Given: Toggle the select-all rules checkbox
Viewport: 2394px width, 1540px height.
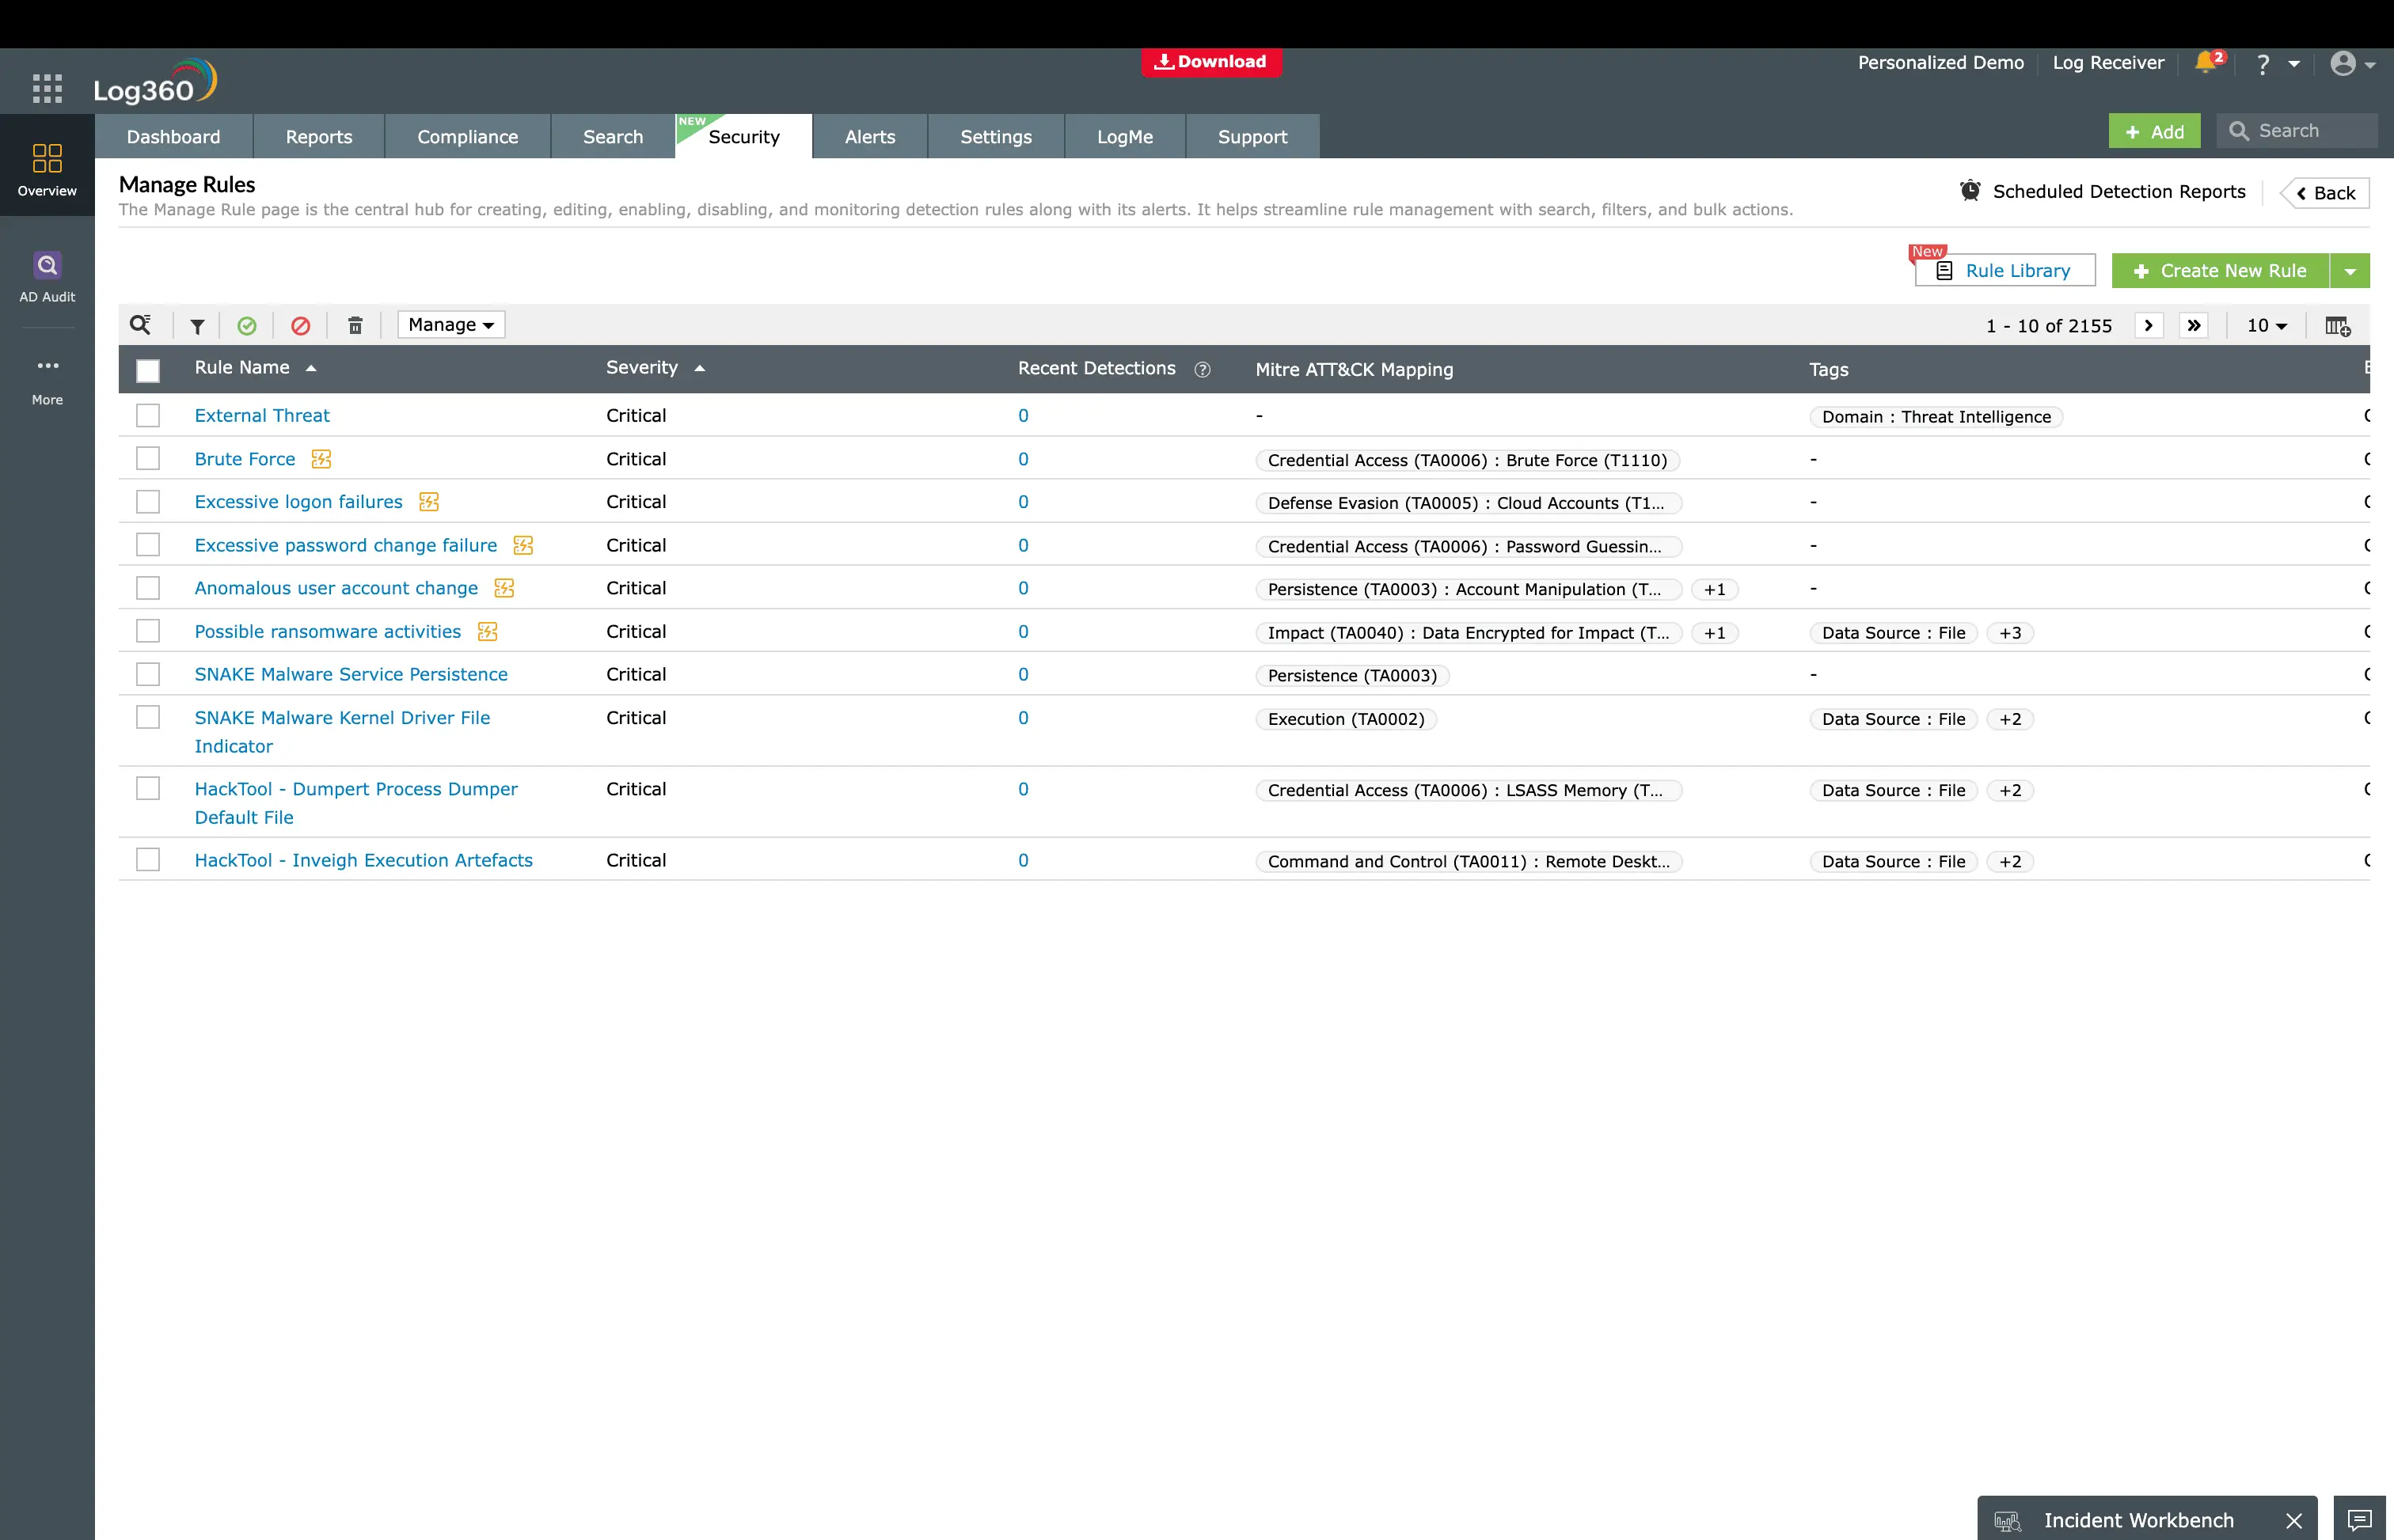Looking at the screenshot, I should (x=148, y=371).
